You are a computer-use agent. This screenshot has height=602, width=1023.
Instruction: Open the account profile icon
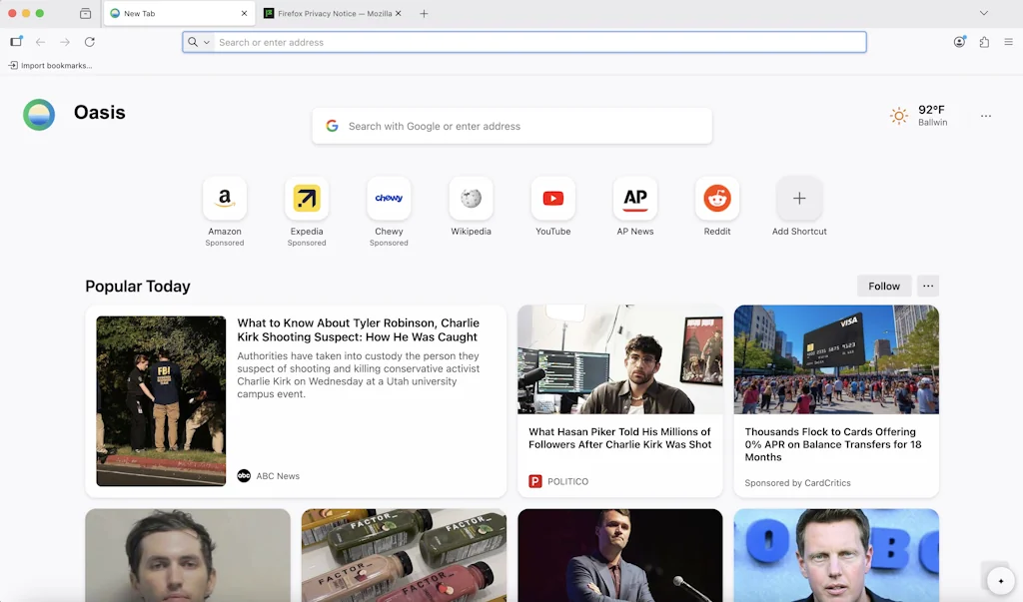tap(959, 42)
